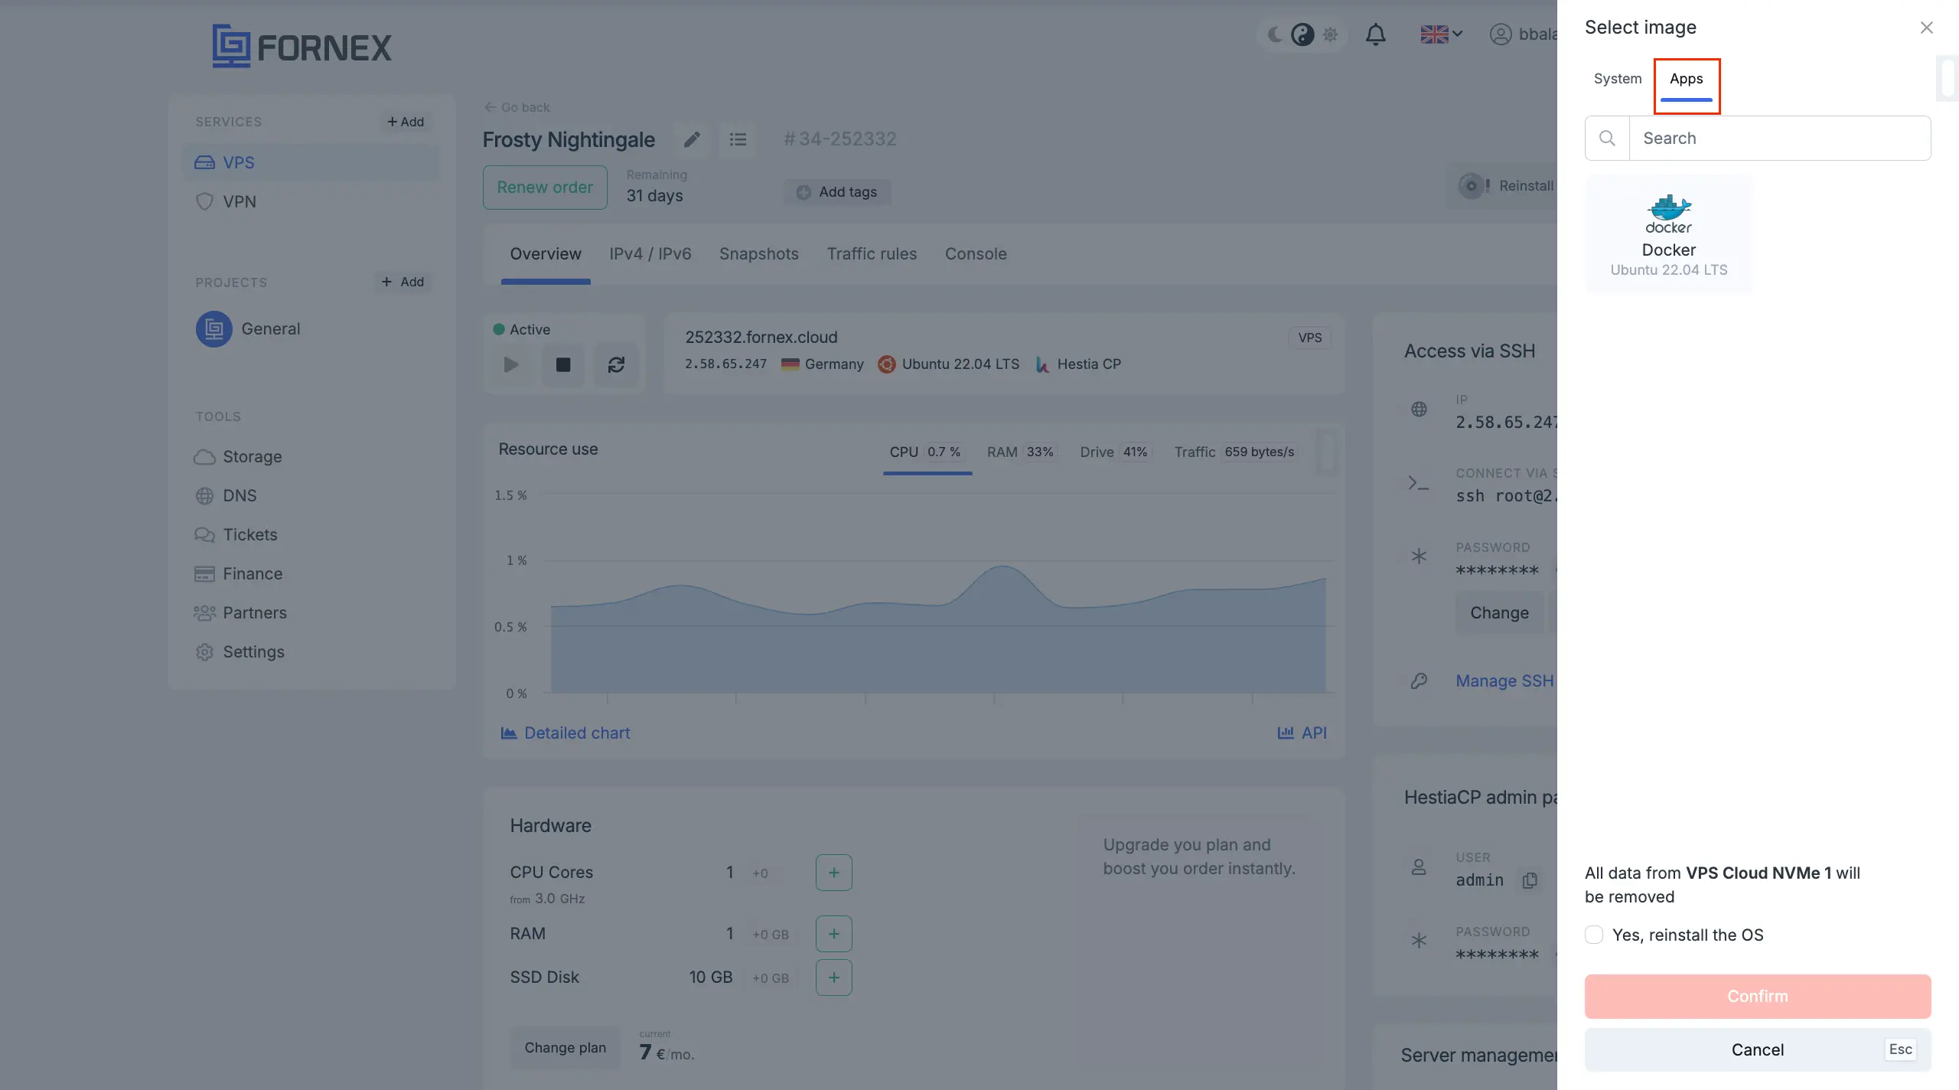Open Storage tool

[238, 456]
